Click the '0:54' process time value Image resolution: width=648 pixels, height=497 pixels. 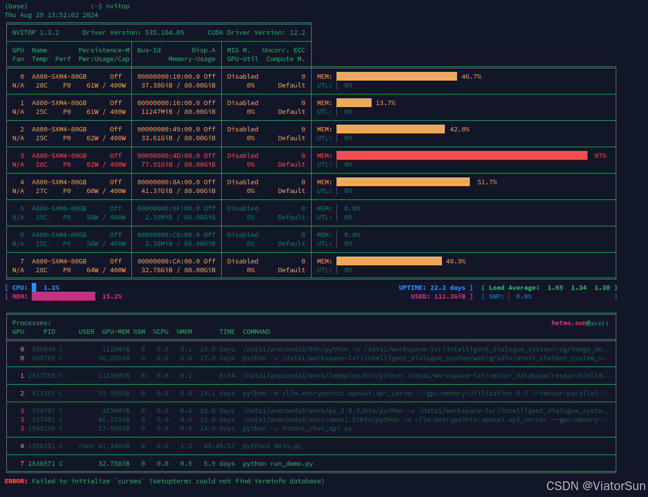tap(227, 376)
